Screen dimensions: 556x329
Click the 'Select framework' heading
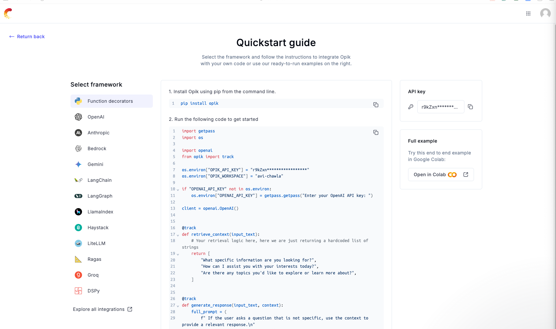click(96, 85)
